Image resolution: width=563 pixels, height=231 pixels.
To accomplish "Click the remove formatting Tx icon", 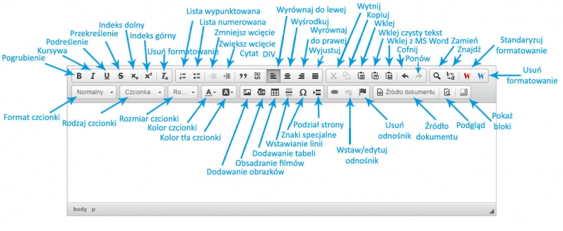I will (165, 76).
